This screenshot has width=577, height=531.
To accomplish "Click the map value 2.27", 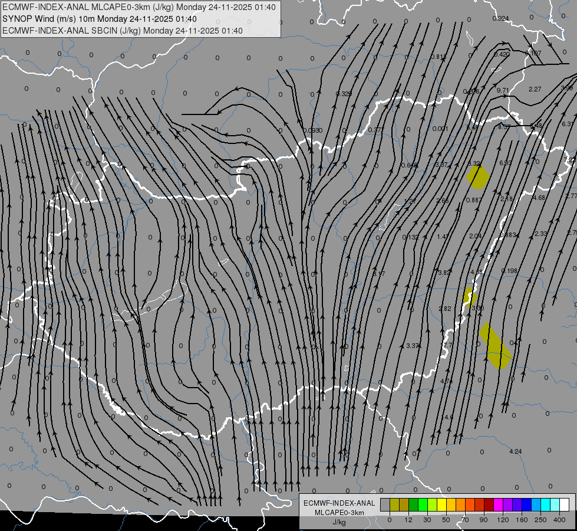I will pos(535,89).
